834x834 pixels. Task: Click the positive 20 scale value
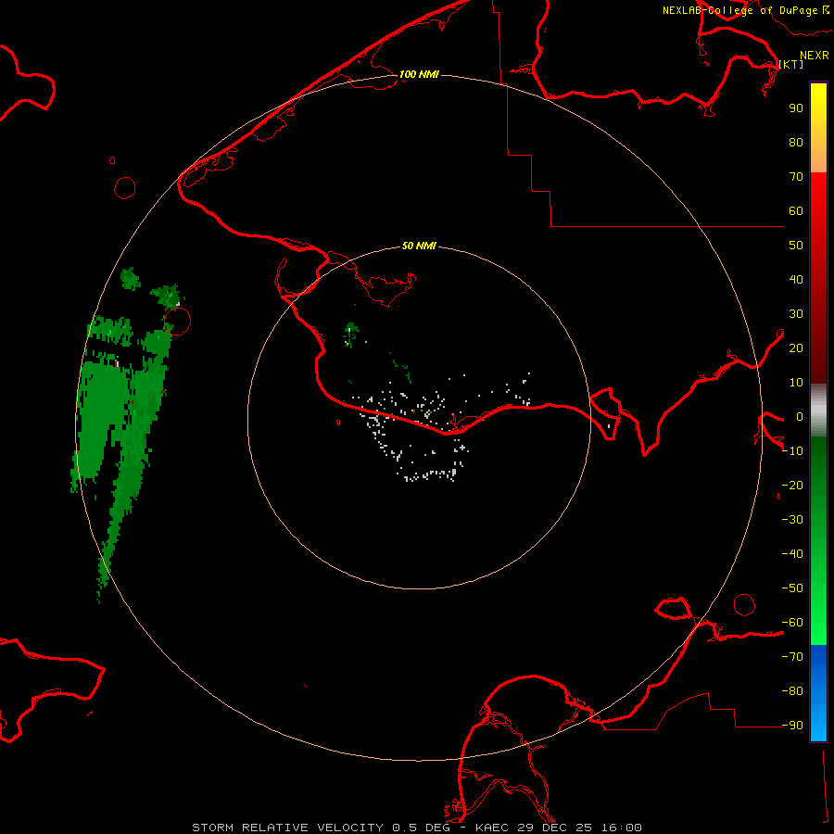[796, 347]
